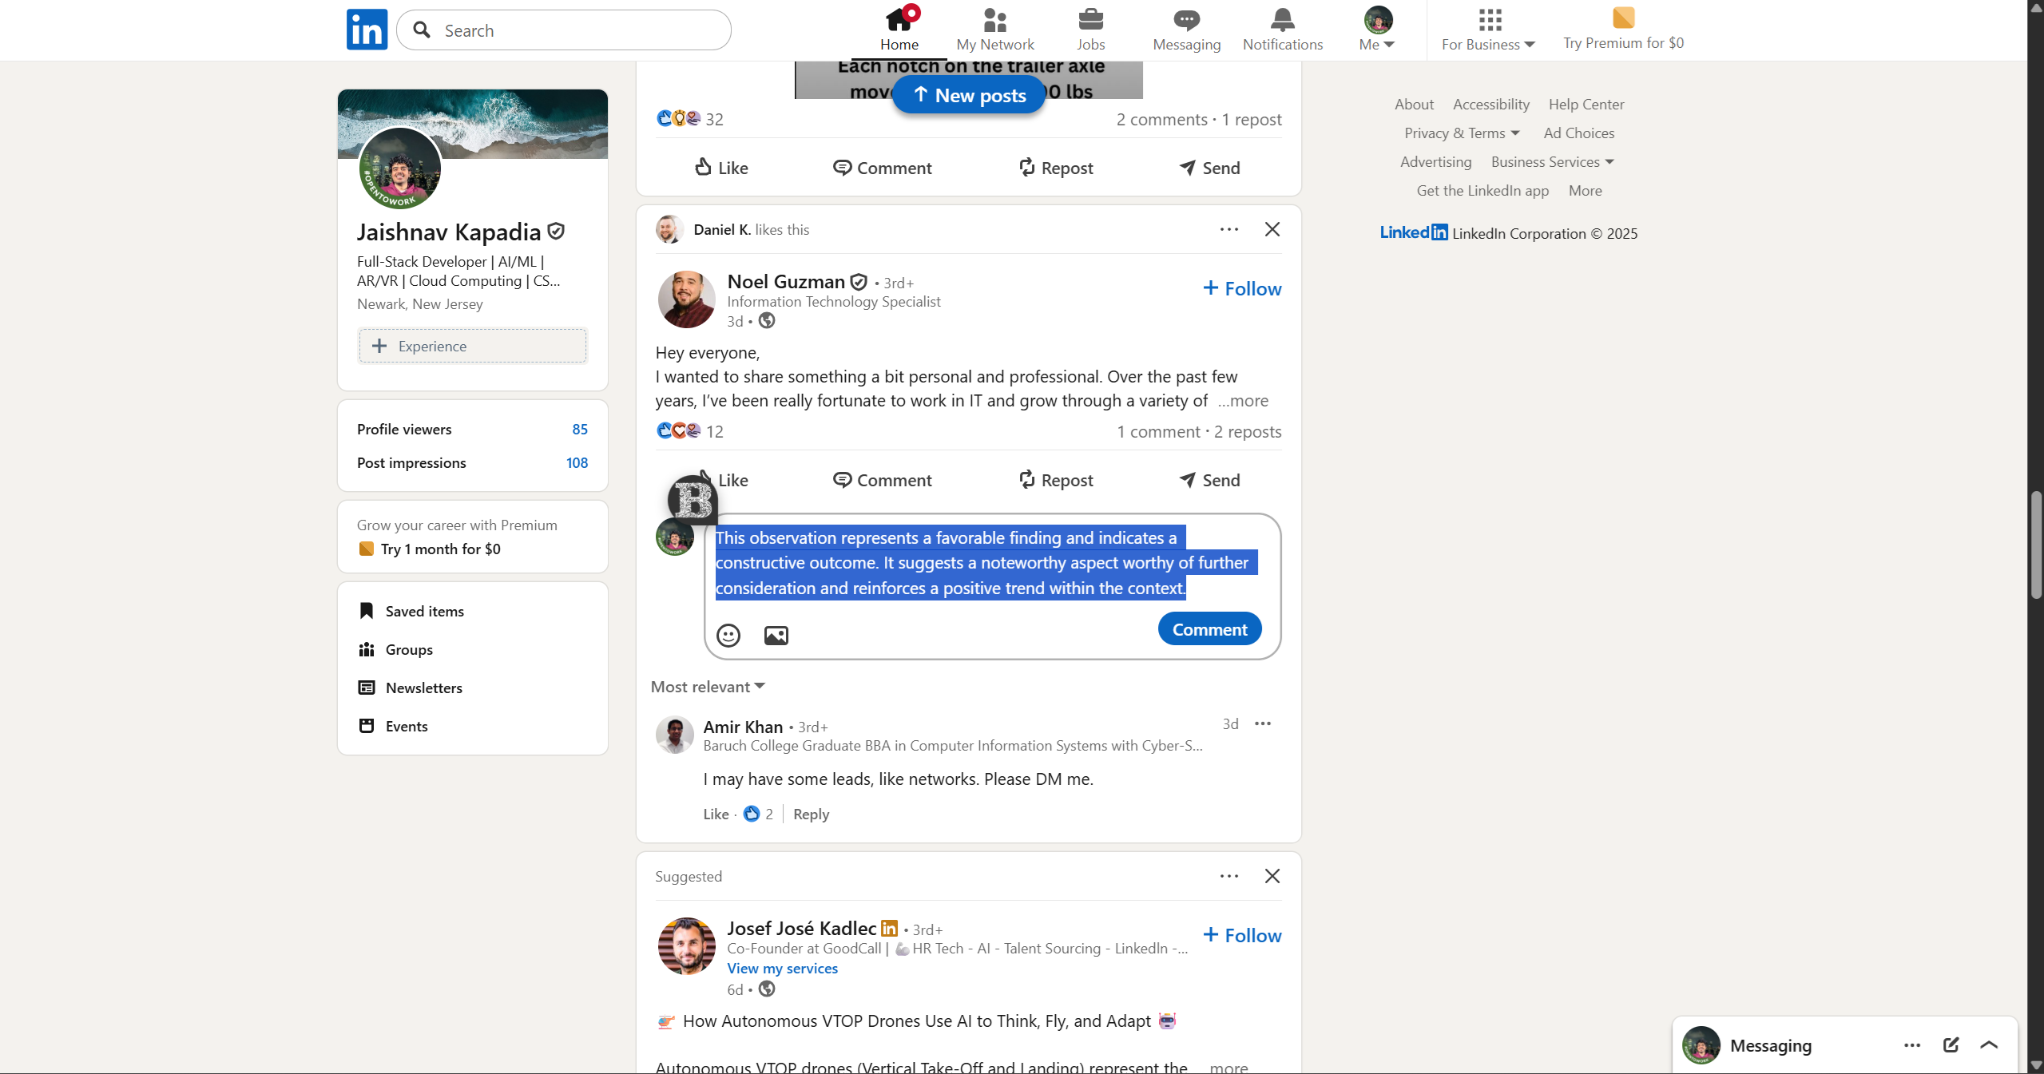This screenshot has width=2044, height=1074.
Task: Open the emoji picker in comment box
Action: (x=728, y=635)
